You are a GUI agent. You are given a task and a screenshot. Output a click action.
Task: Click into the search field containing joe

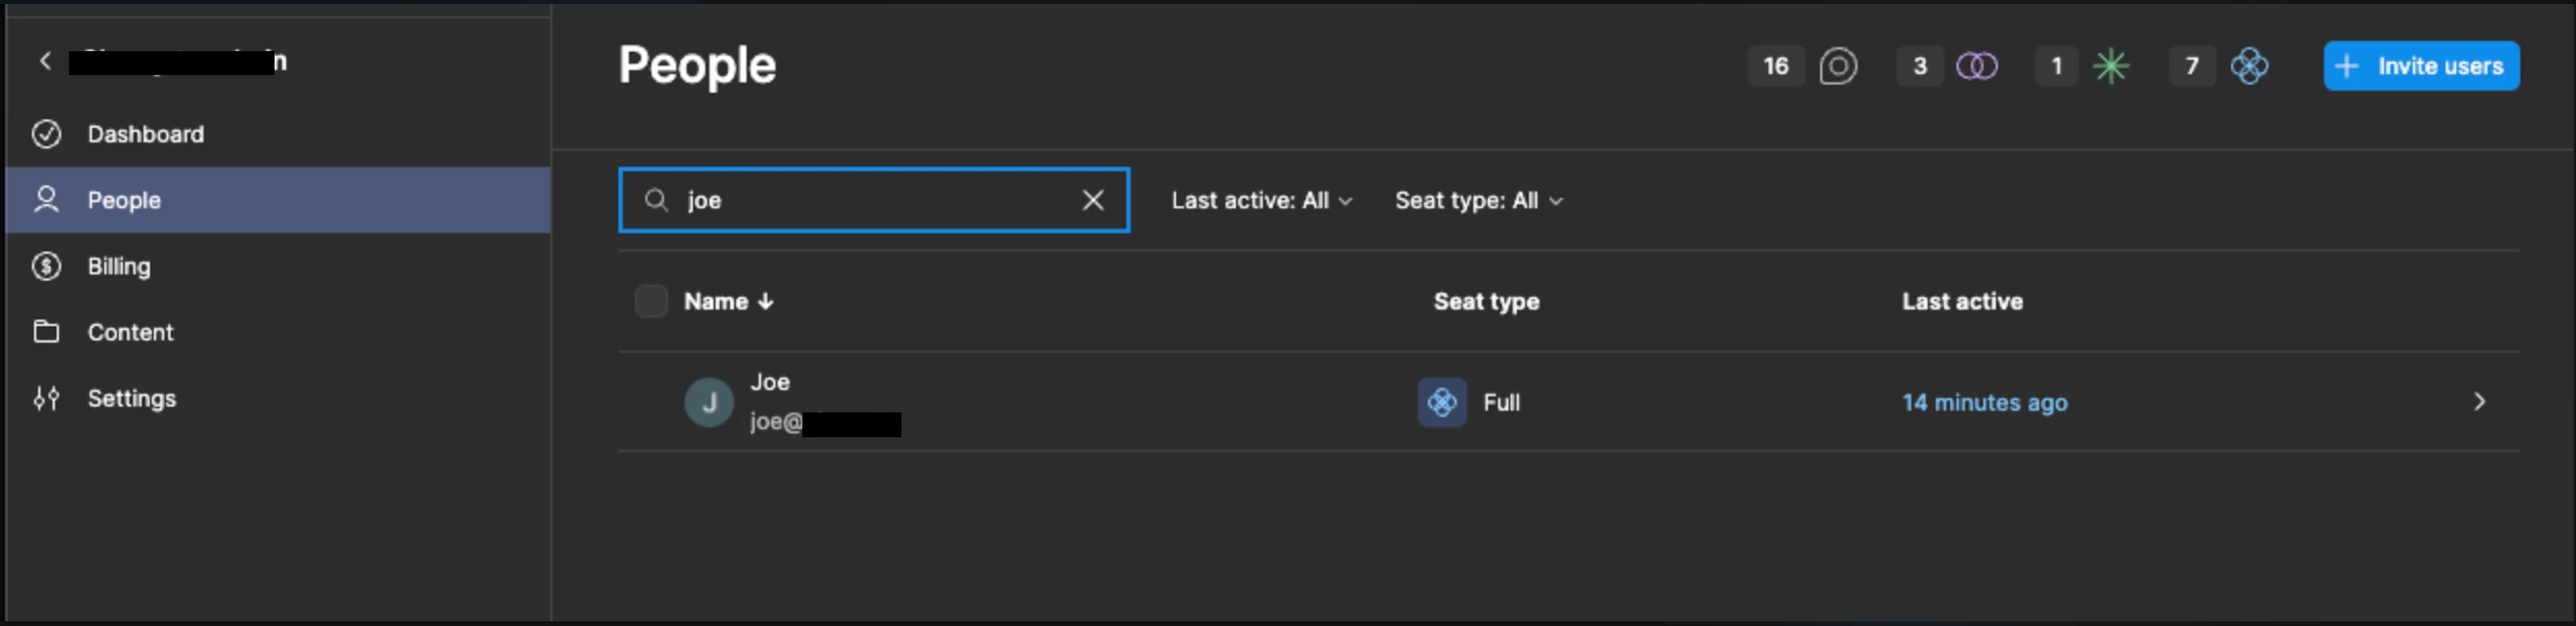(x=874, y=200)
